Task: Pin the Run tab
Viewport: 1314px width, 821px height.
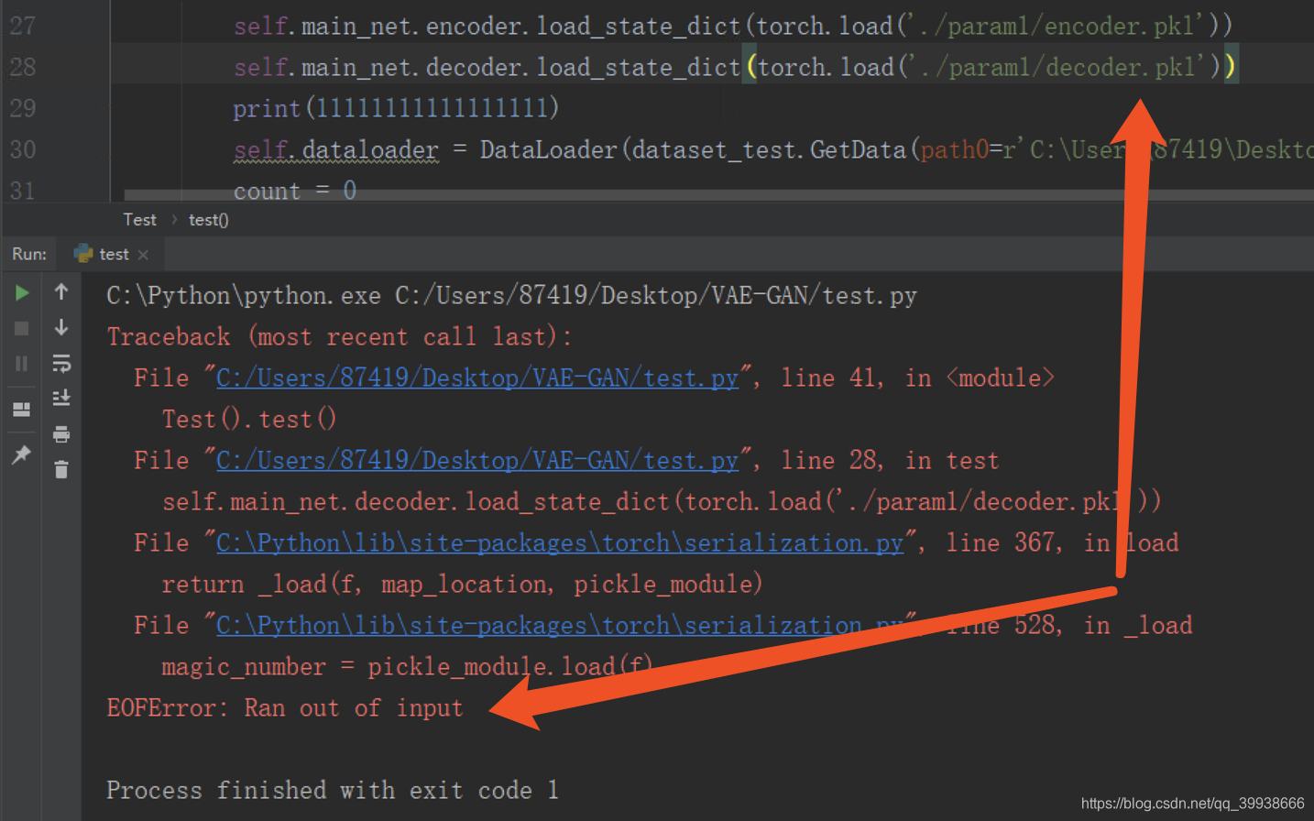Action: [21, 454]
